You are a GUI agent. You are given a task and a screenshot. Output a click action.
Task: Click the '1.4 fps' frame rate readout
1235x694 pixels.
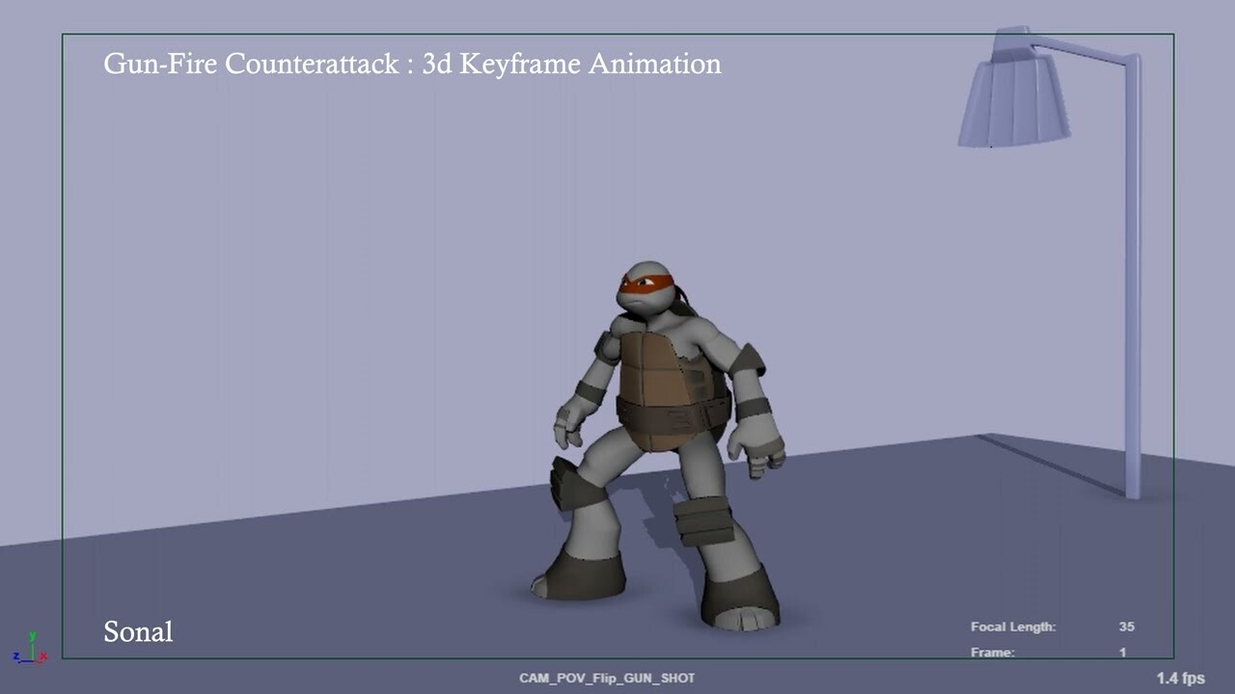click(1181, 678)
